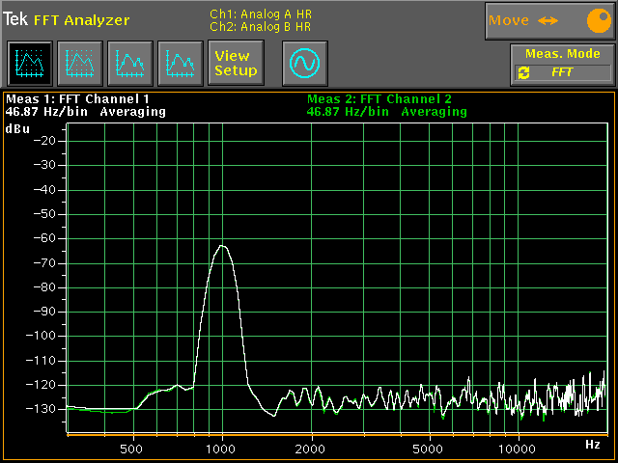The width and height of the screenshot is (618, 463).
Task: Click the spectrum peak at 1000 Hz
Action: click(x=222, y=245)
